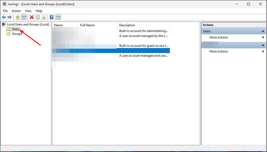This screenshot has height=152, width=267.
Task: Select the 'A user account managed and use...' row
Action: click(x=111, y=56)
